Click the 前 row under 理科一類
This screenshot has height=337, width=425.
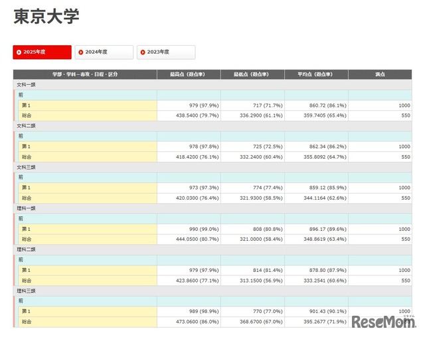click(212, 219)
